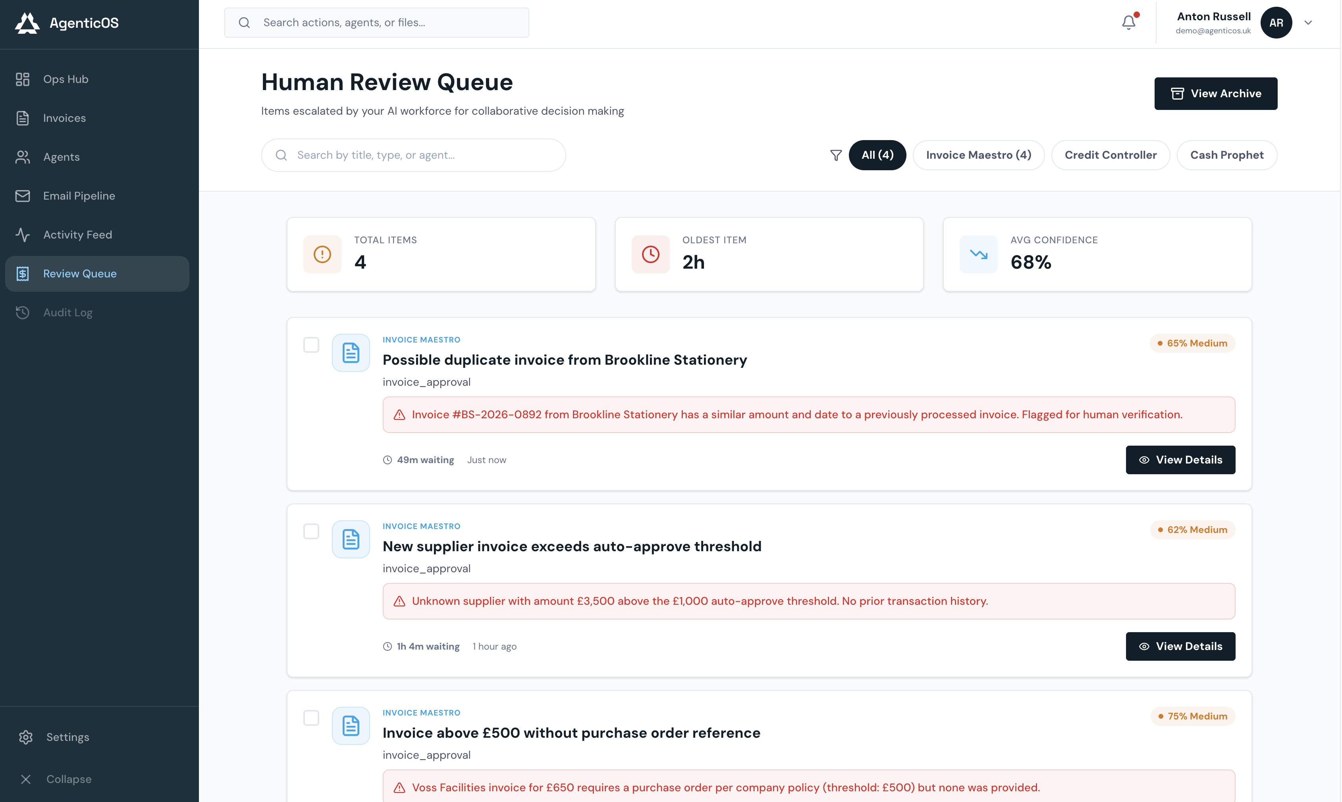View Details for new supplier invoice
Screen dimensions: 1342x802
coord(1180,646)
